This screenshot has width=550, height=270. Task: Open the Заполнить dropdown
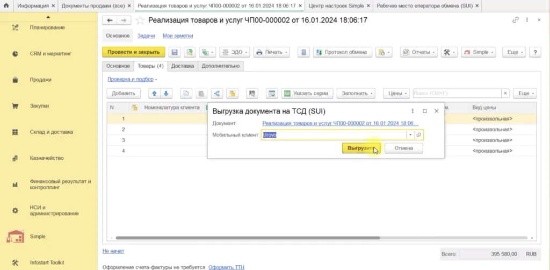click(356, 94)
